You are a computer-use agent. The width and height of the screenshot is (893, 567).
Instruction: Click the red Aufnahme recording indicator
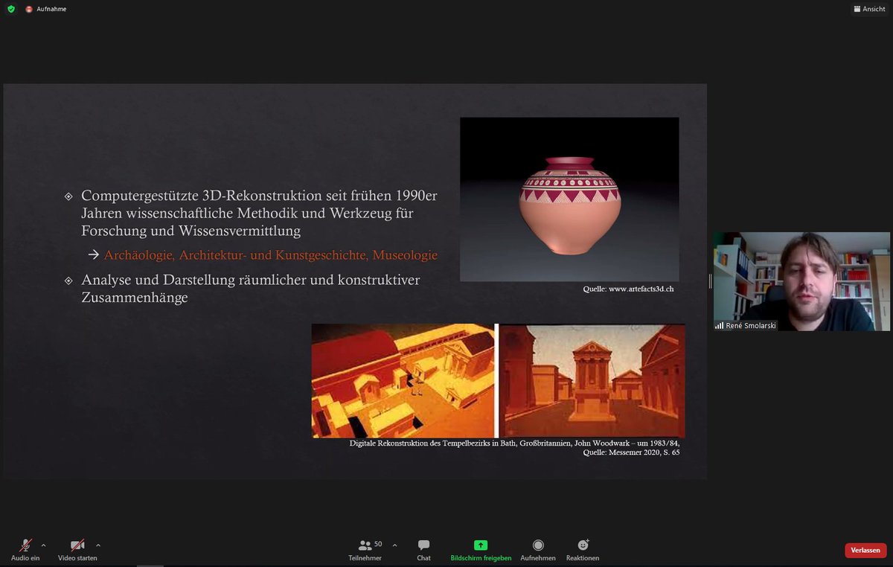[x=45, y=9]
